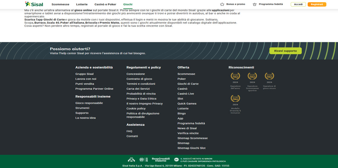Open the News di Sisal link
This screenshot has width=338, height=168.
point(187,128)
